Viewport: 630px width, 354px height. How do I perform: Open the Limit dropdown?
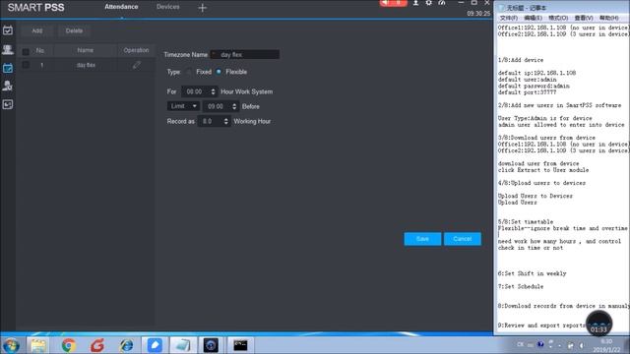coord(183,106)
